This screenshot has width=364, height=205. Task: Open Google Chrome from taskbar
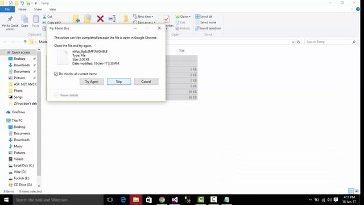pyautogui.click(x=162, y=200)
